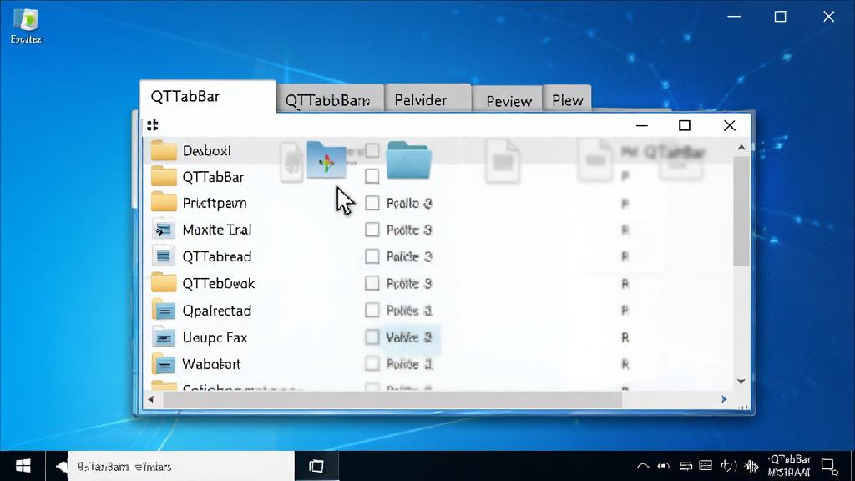Maximize the inner QTTabBar window
Image resolution: width=855 pixels, height=481 pixels.
point(685,125)
